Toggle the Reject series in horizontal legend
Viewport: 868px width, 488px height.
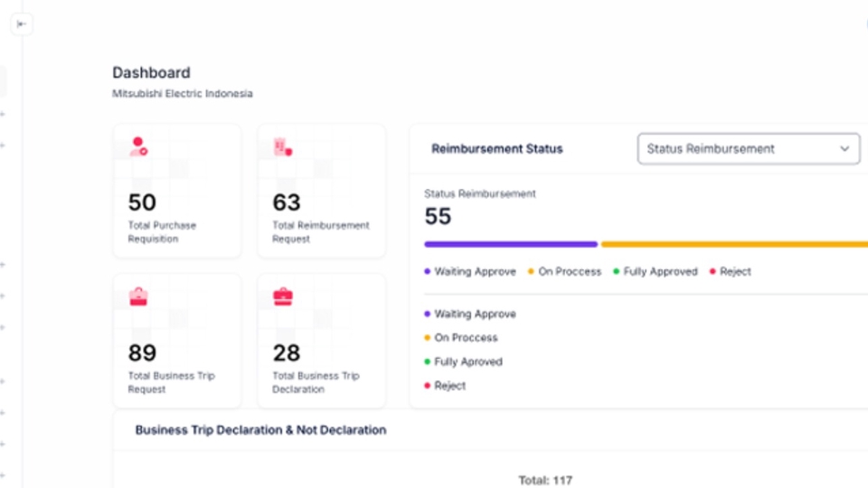tap(735, 272)
